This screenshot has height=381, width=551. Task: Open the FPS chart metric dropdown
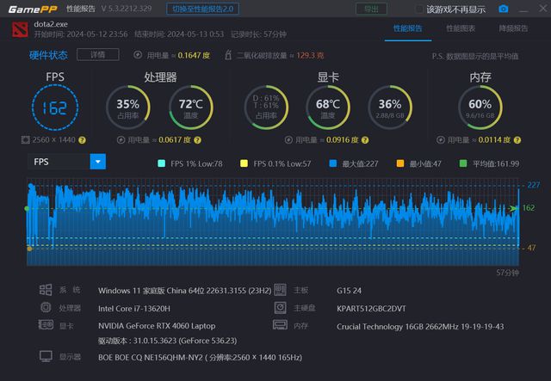67,162
